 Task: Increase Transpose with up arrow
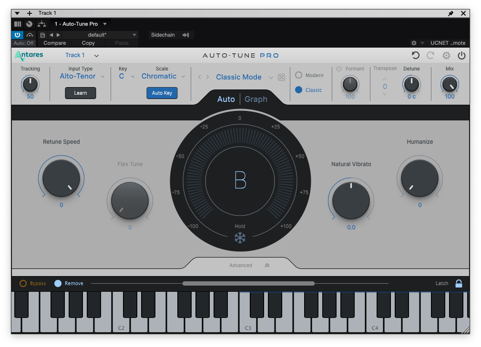tap(385, 79)
